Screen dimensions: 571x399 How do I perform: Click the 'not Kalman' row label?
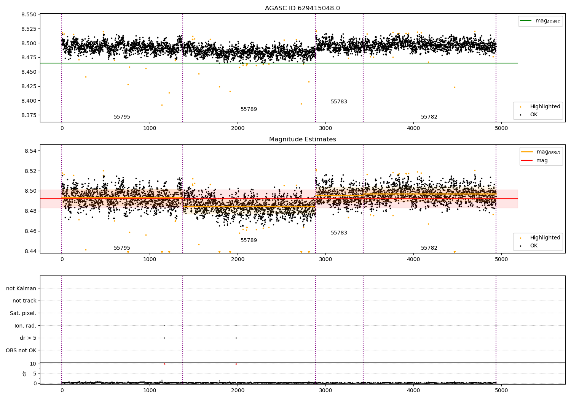[x=21, y=288]
